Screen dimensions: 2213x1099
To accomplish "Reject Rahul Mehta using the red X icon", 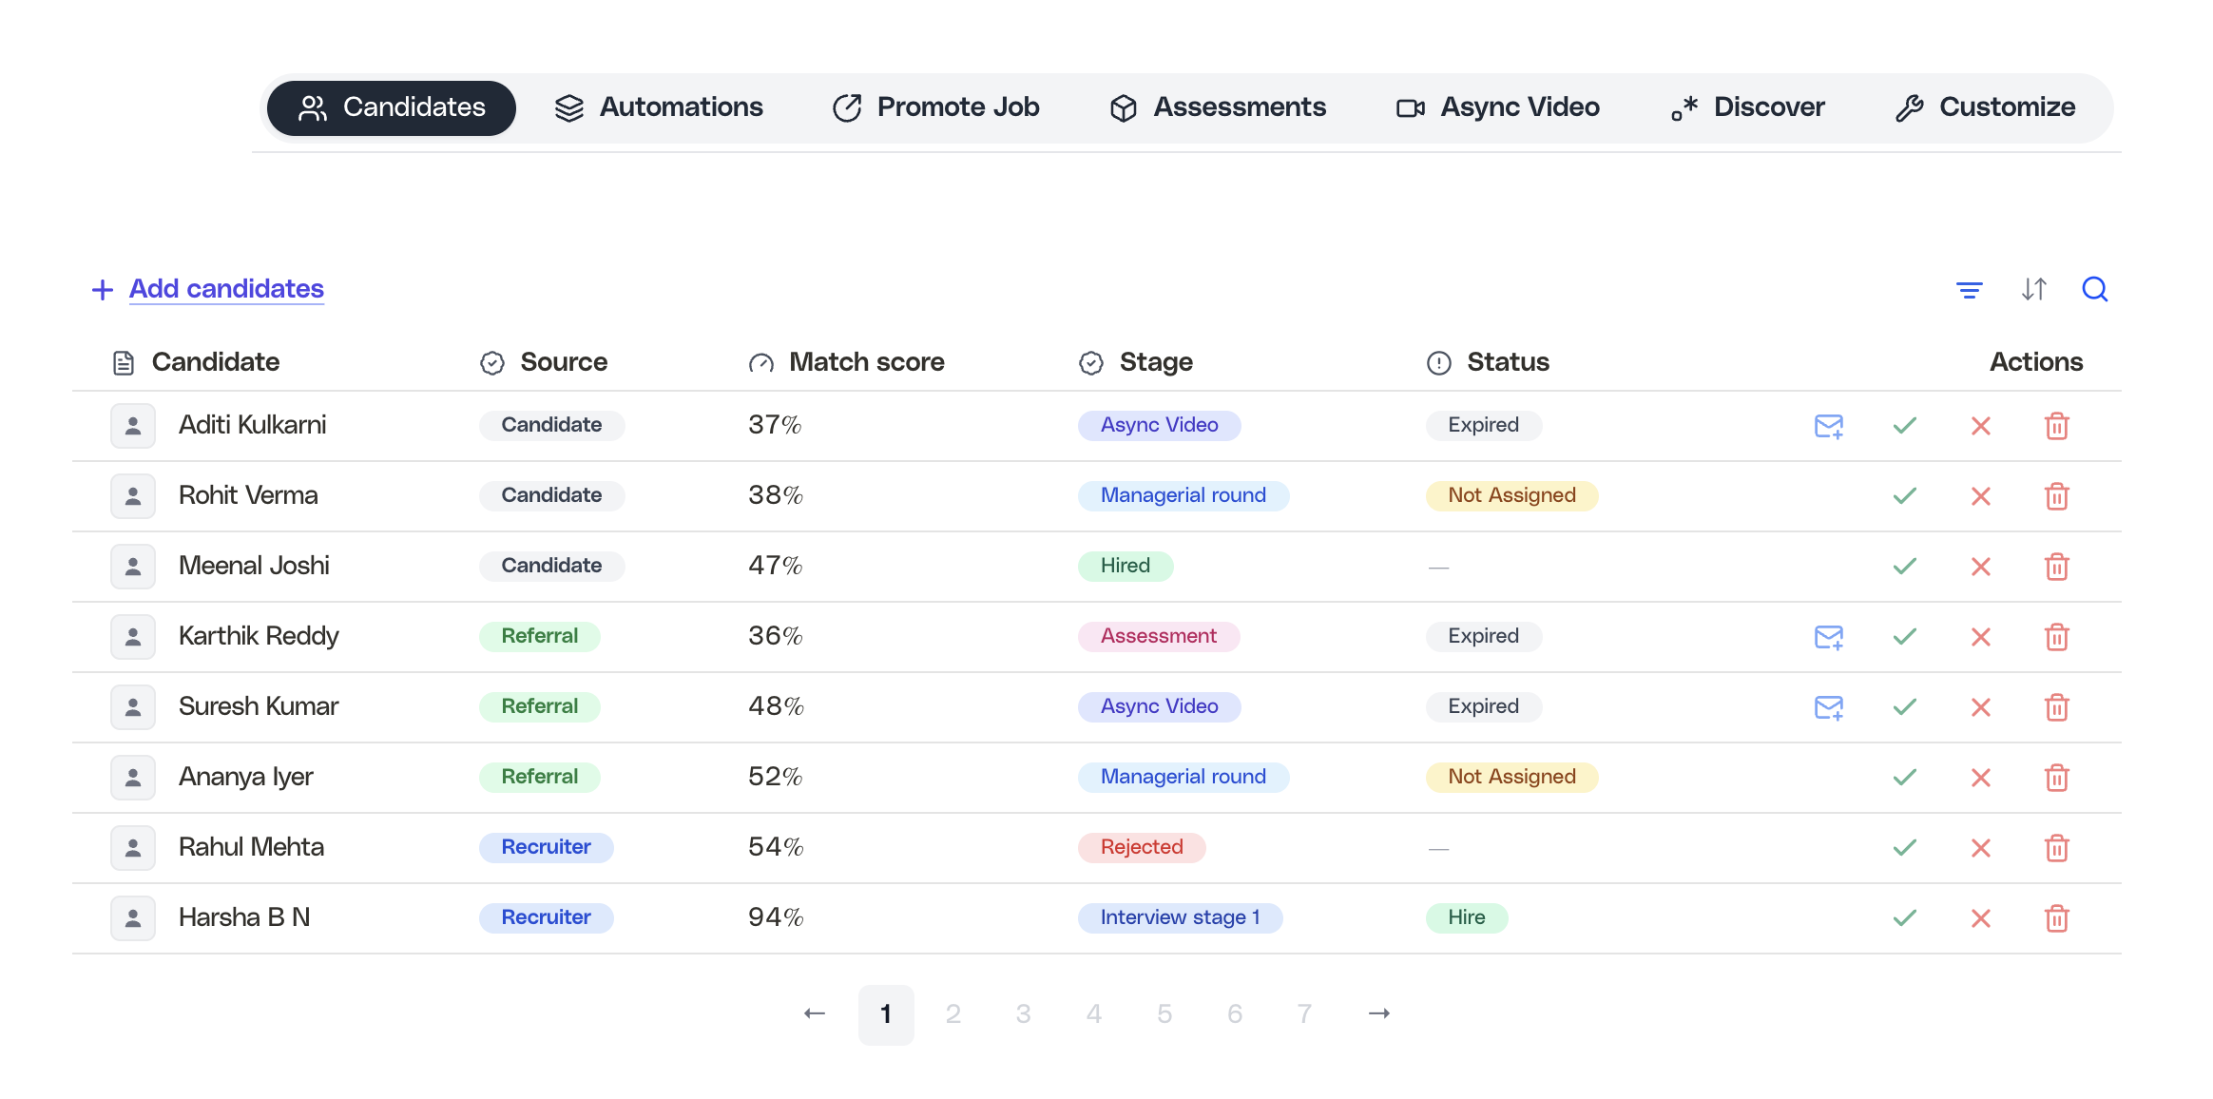I will pos(1980,847).
